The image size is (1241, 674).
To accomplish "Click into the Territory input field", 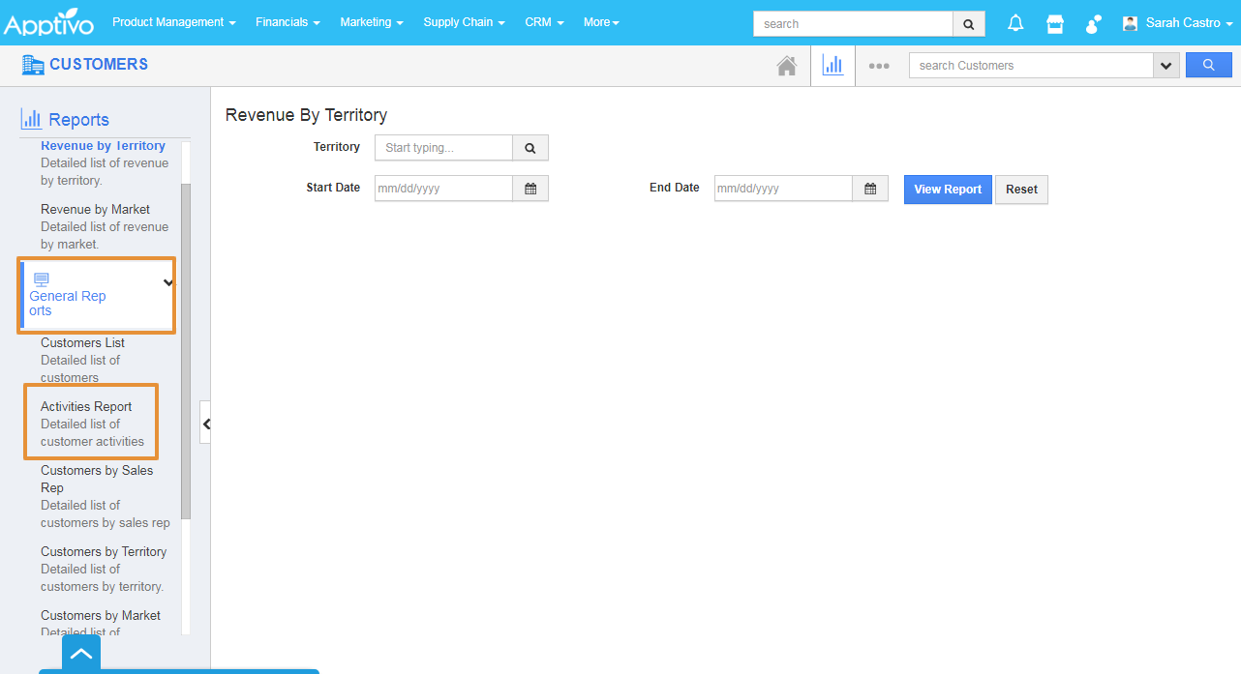I will pyautogui.click(x=443, y=148).
